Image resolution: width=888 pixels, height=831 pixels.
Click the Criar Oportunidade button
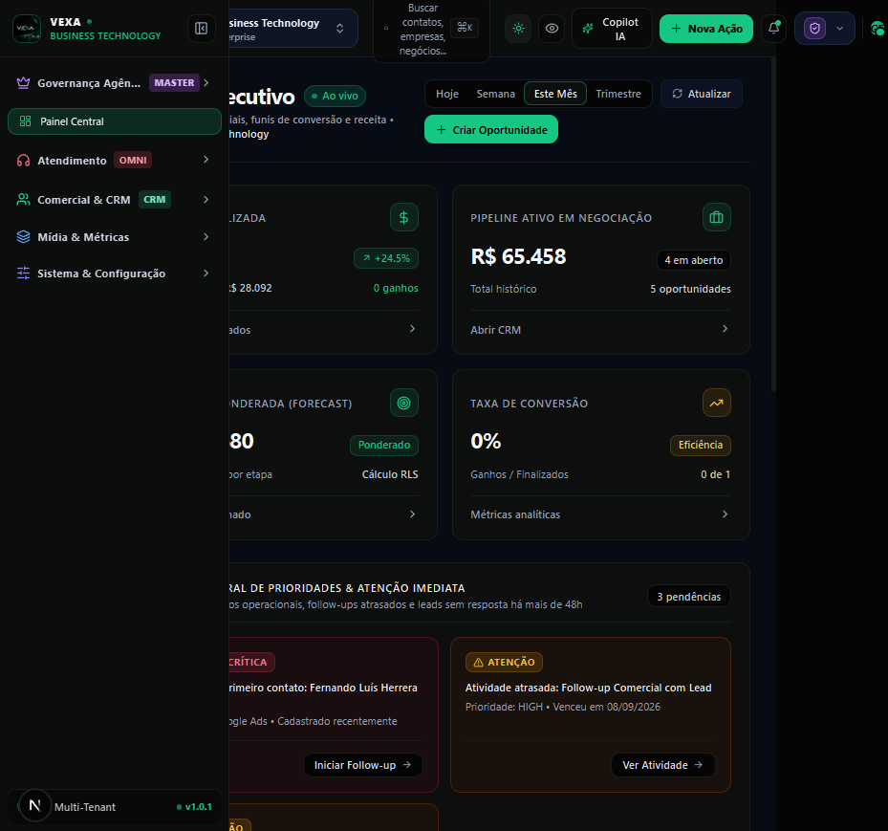(x=491, y=130)
